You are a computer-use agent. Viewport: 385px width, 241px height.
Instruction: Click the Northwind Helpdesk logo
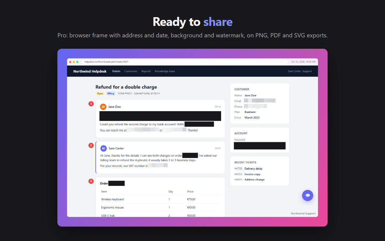coord(90,71)
